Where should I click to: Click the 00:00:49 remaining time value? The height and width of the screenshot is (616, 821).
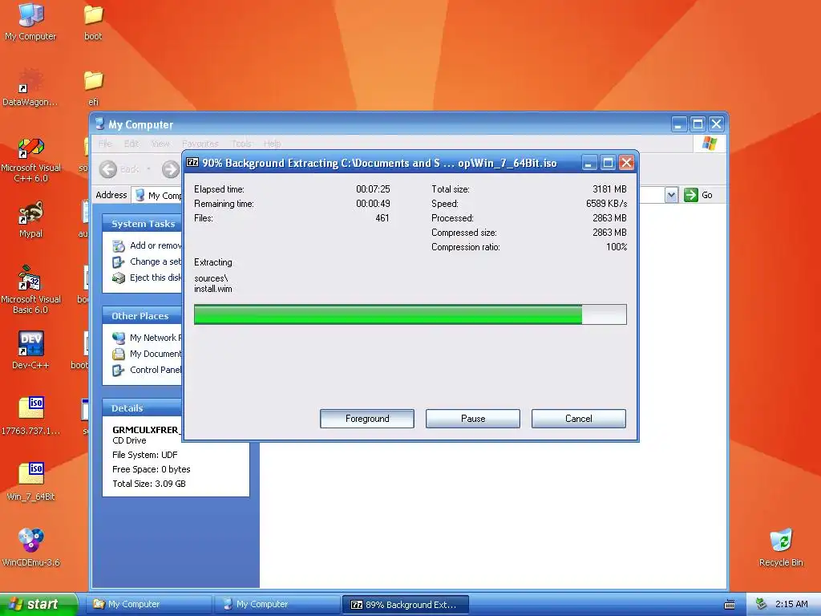(x=373, y=203)
